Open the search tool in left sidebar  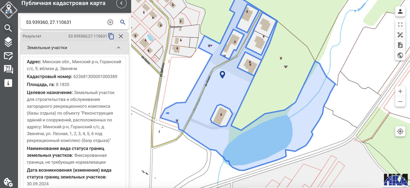(x=8, y=28)
